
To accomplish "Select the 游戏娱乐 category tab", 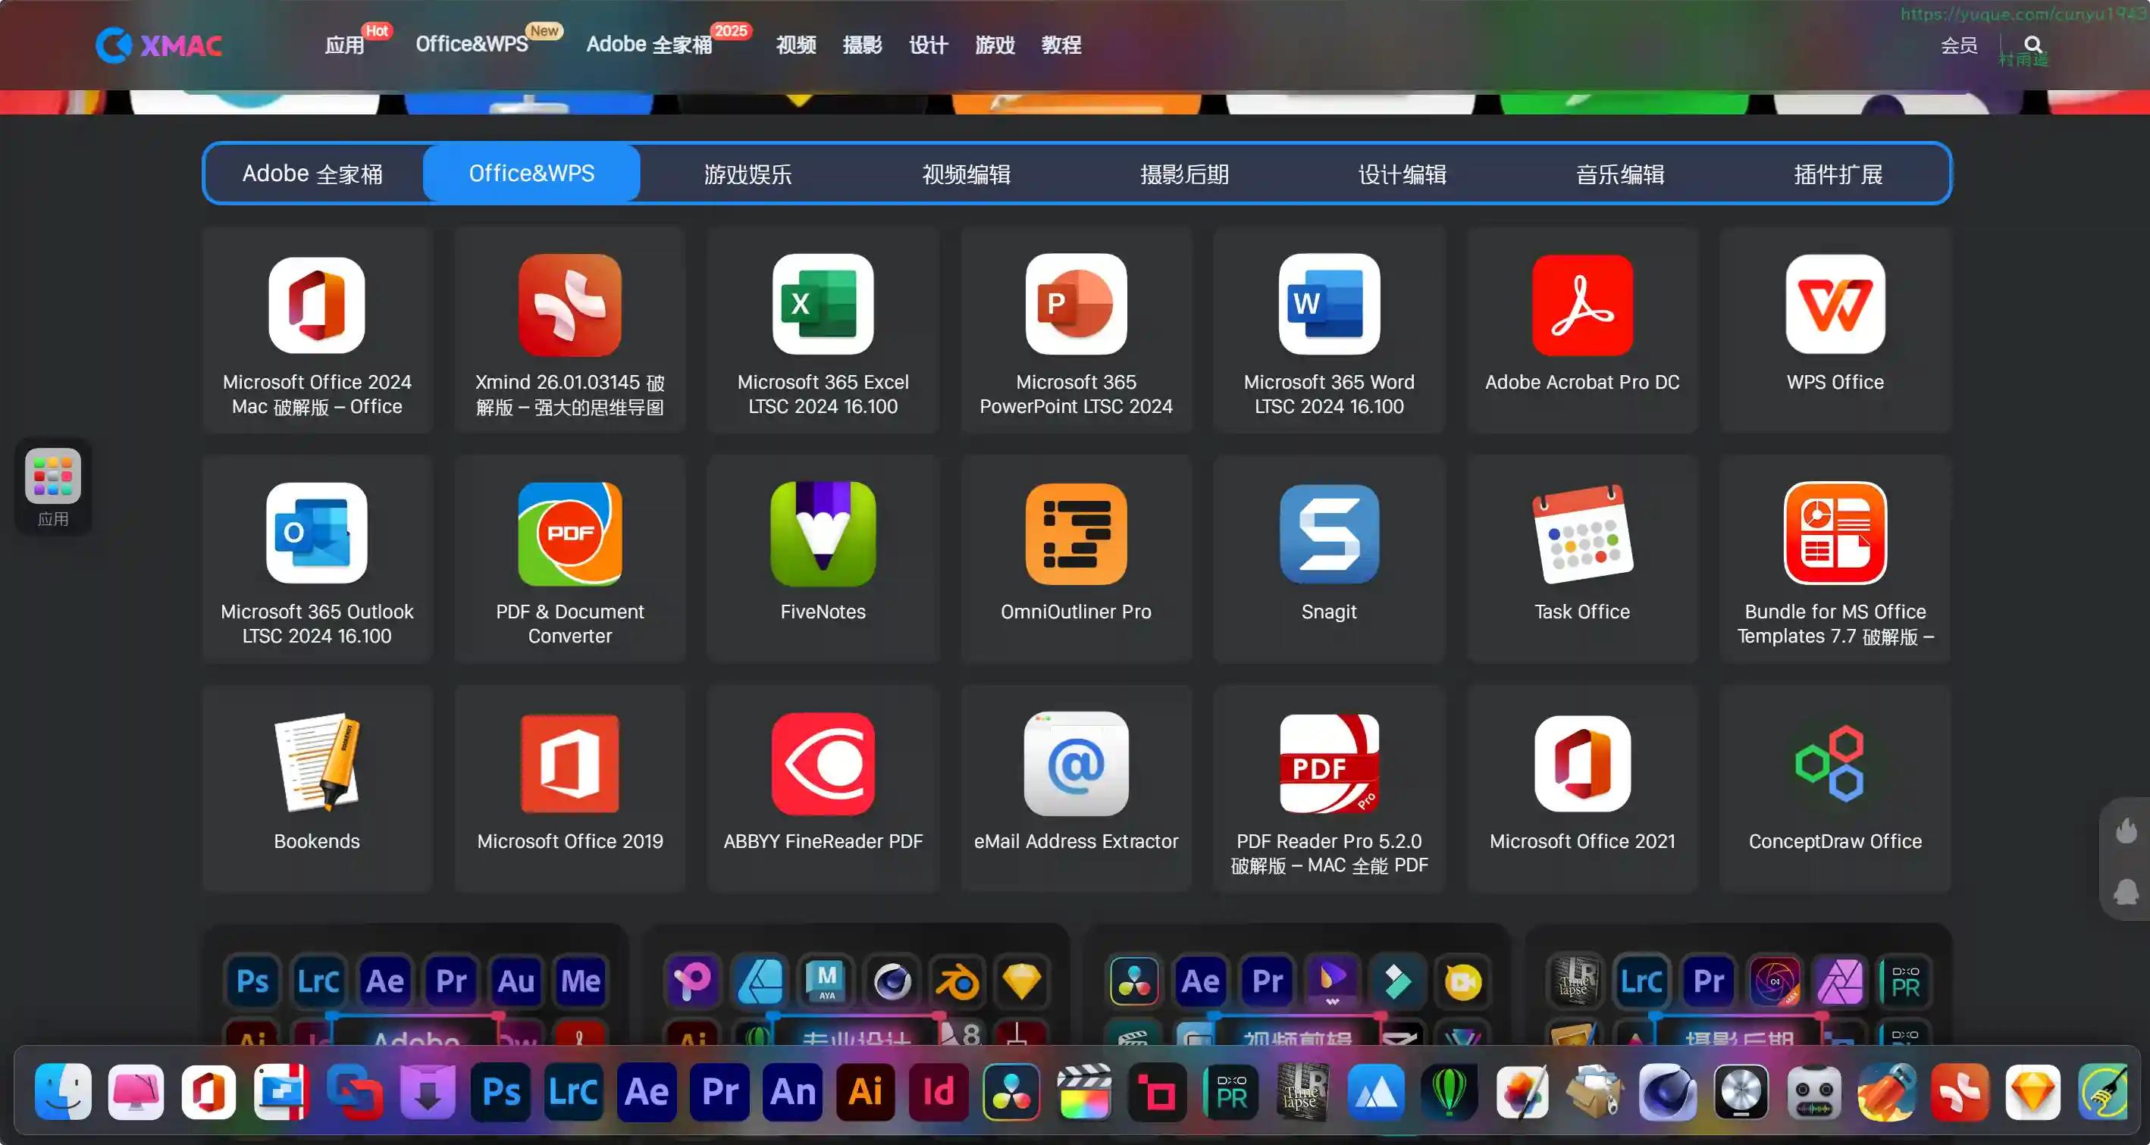I will (x=747, y=174).
